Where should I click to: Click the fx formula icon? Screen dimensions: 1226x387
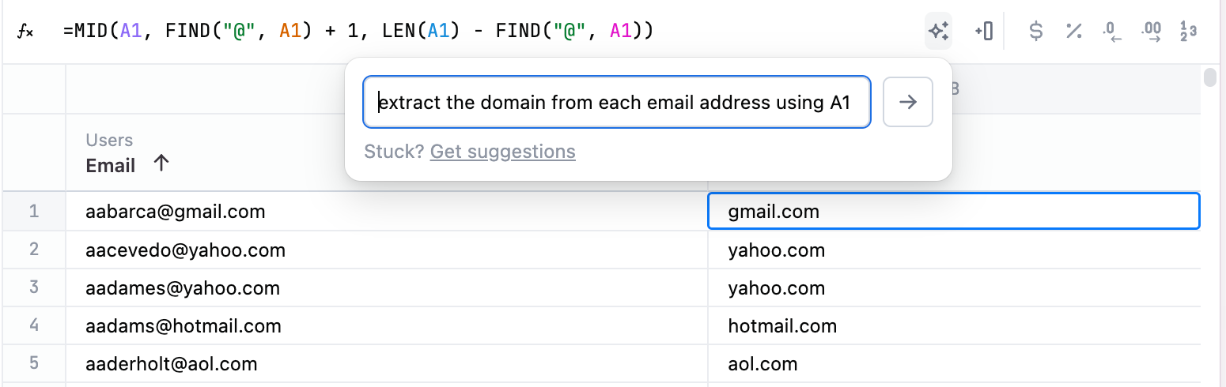[x=25, y=32]
